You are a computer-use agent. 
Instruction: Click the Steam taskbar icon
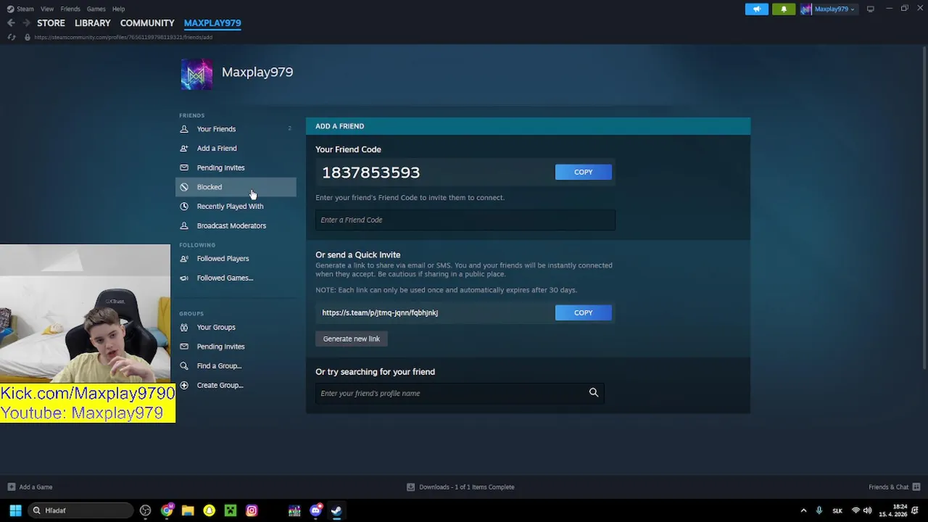[x=336, y=510]
